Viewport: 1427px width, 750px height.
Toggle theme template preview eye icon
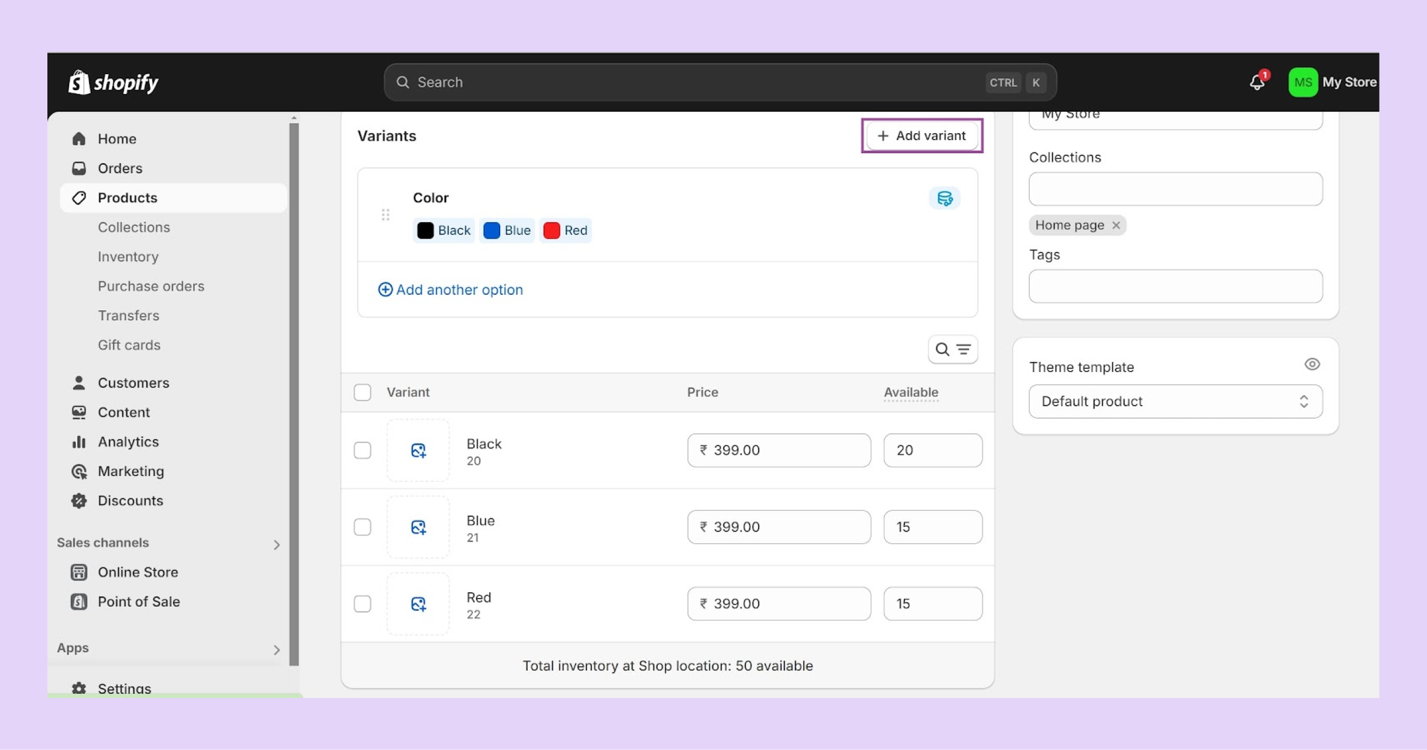1312,365
